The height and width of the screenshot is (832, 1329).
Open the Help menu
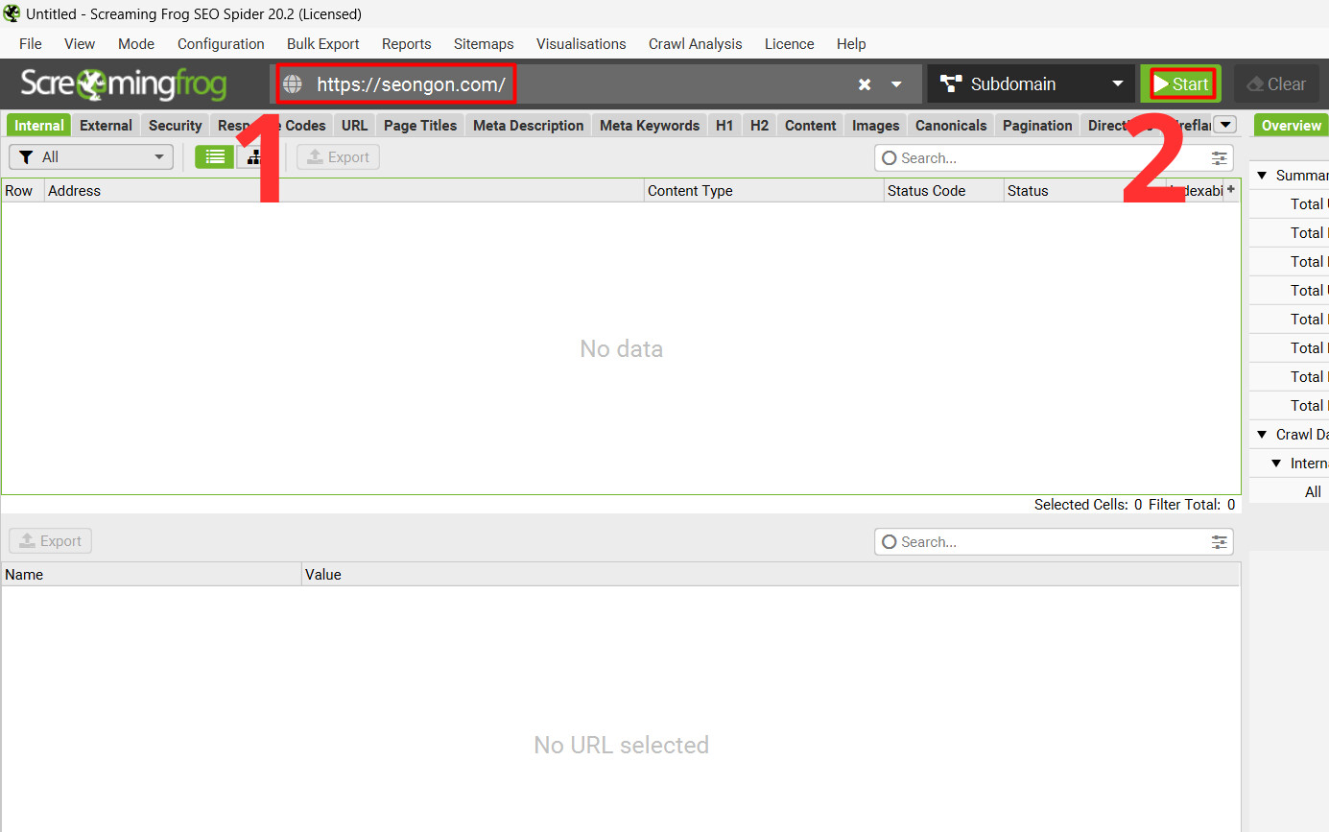[851, 44]
